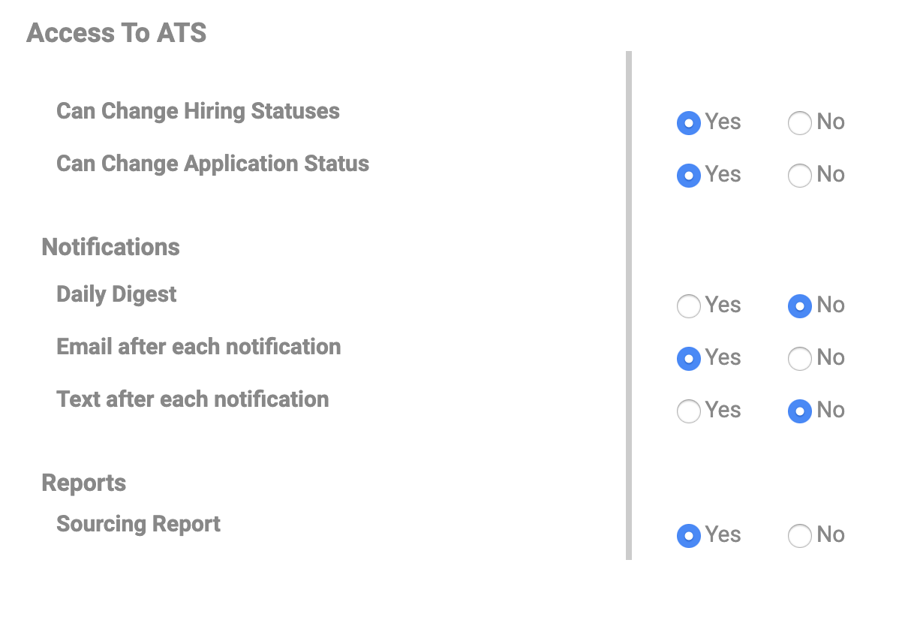Viewport: 899px width, 617px height.
Task: Enable Daily Digest with the Yes option
Action: (x=688, y=306)
